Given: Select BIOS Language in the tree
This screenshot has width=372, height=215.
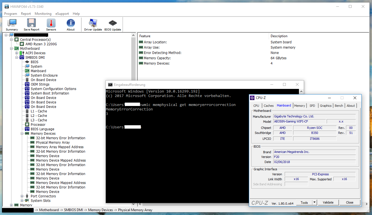Looking at the screenshot, I should point(42,129).
